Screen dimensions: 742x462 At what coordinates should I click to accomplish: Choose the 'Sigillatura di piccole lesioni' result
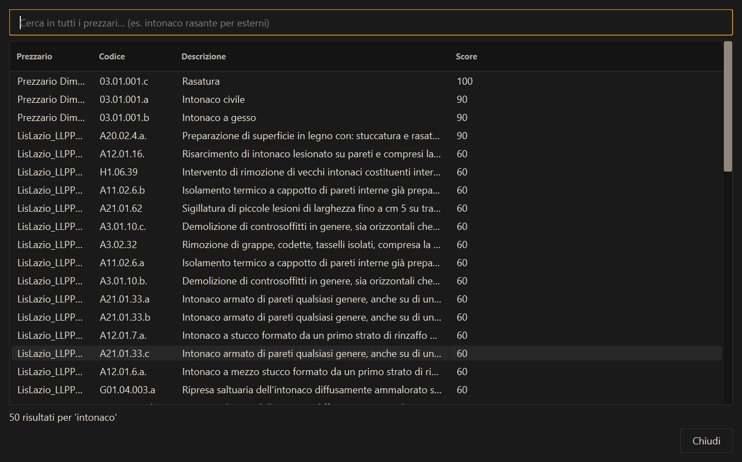tap(367, 208)
